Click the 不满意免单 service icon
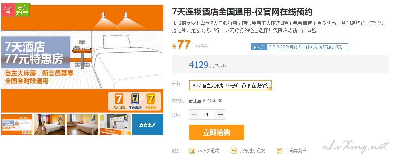The width and height of the screenshot is (393, 158). [x=279, y=151]
